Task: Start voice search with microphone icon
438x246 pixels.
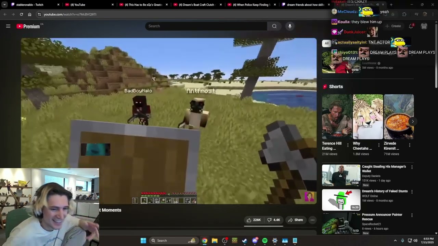Action: 290,26
